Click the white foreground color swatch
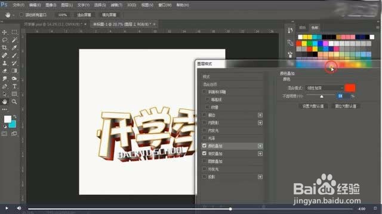This screenshot has height=214, width=382. [8, 119]
